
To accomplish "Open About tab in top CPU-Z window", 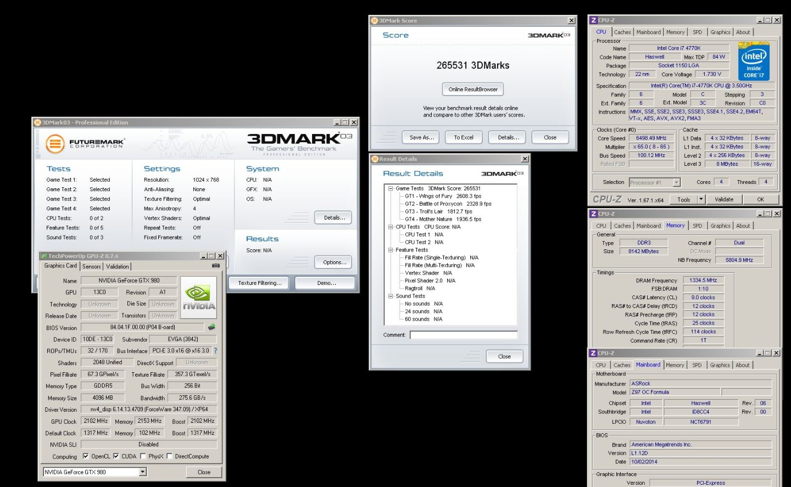I will coord(743,32).
